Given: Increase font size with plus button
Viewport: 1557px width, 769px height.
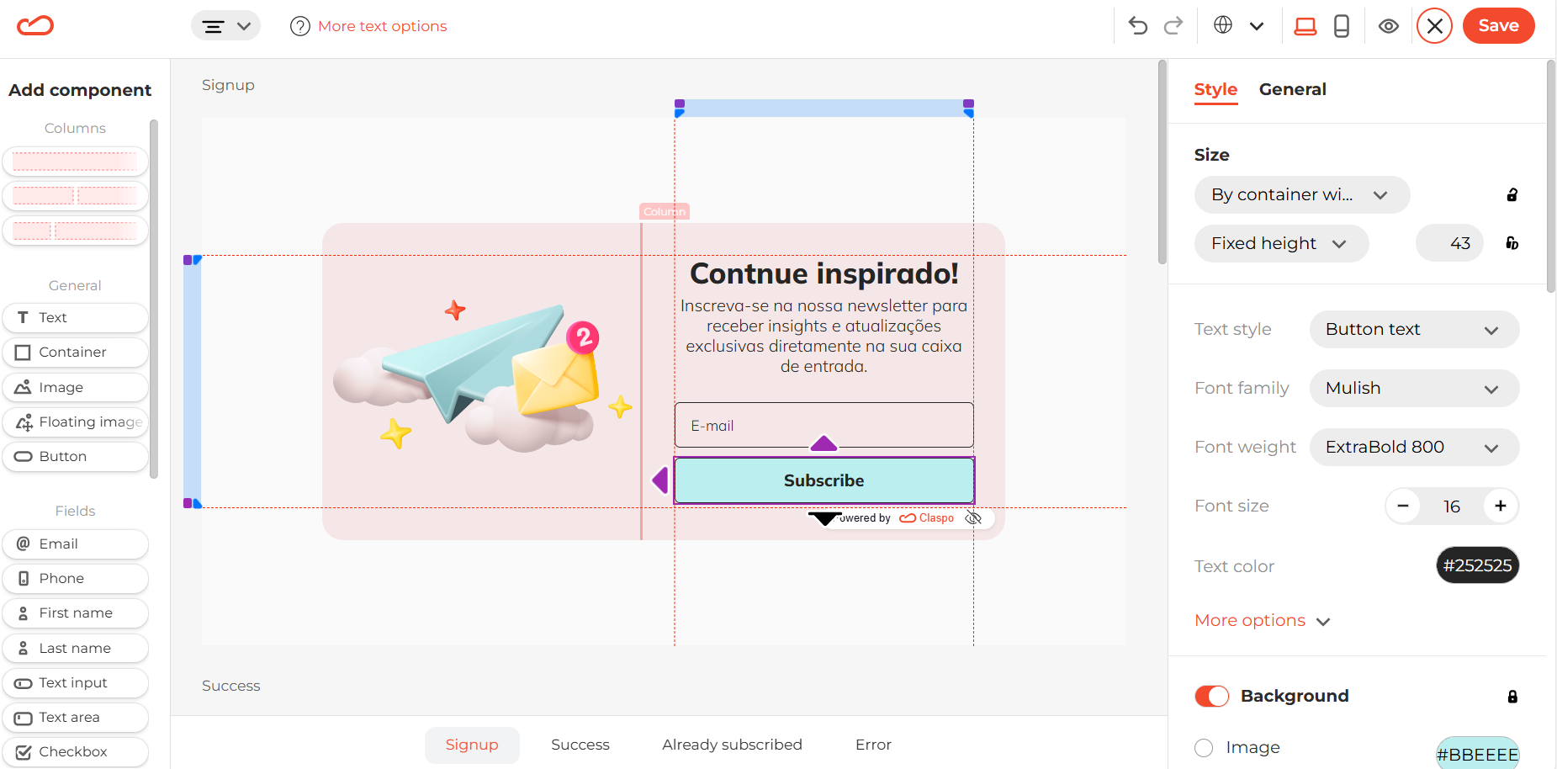Looking at the screenshot, I should pyautogui.click(x=1501, y=506).
